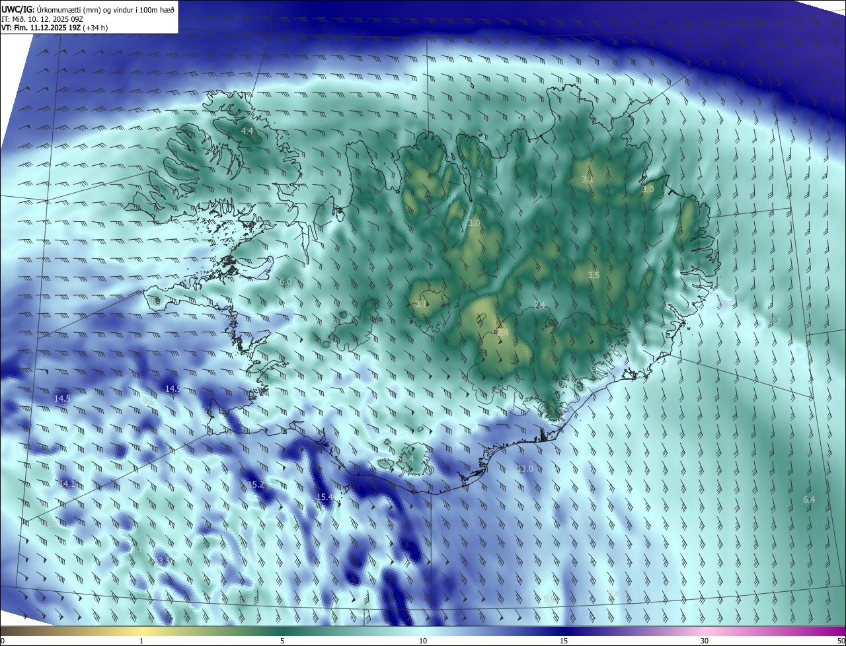The height and width of the screenshot is (646, 846).
Task: Select the 13.0 value label
Action: tap(525, 468)
